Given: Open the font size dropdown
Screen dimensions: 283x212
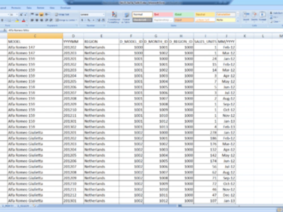Looking at the screenshot, I should pos(17,14).
